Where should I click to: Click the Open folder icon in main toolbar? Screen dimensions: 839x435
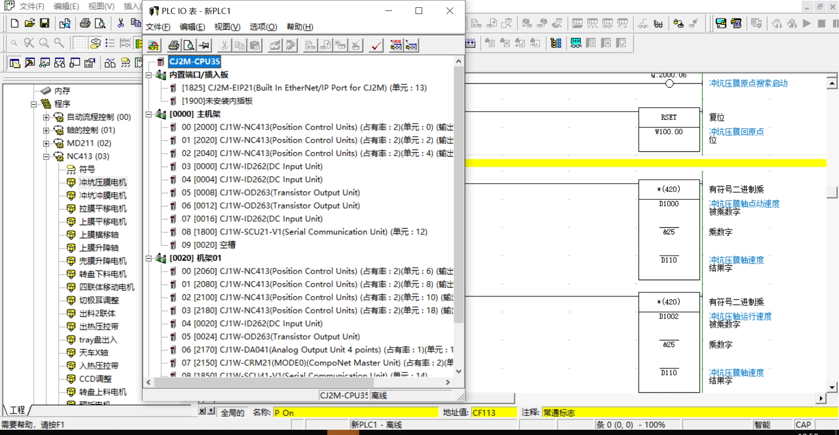30,23
